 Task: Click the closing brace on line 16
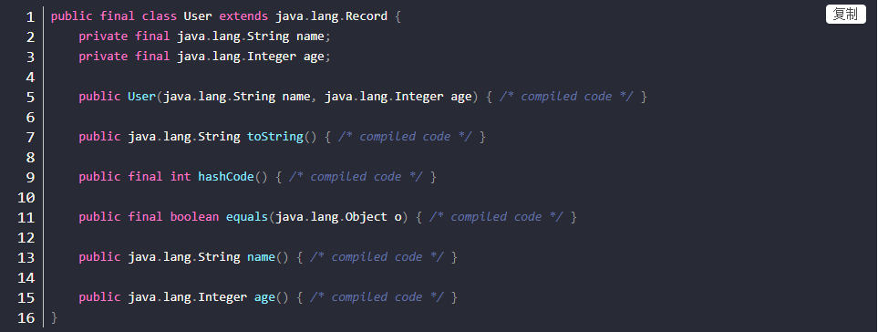coord(55,317)
